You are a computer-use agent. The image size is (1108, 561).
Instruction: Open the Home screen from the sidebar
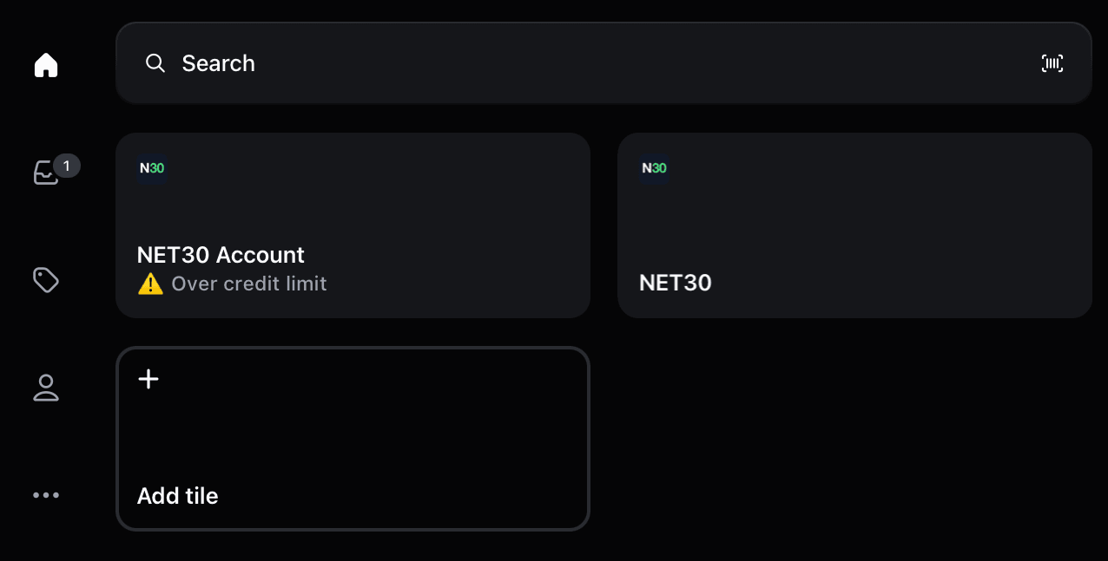click(x=45, y=64)
